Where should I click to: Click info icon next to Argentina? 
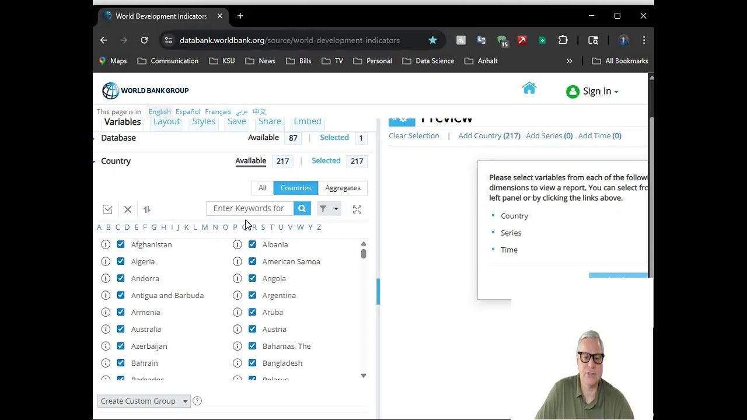point(237,295)
